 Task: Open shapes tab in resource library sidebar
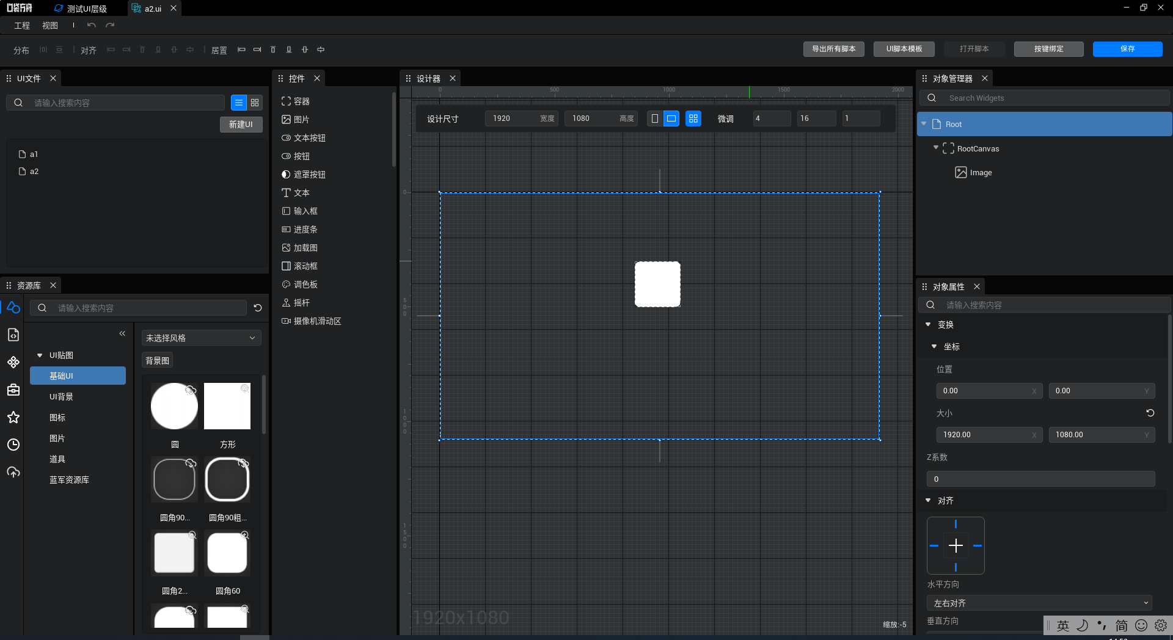(13, 307)
